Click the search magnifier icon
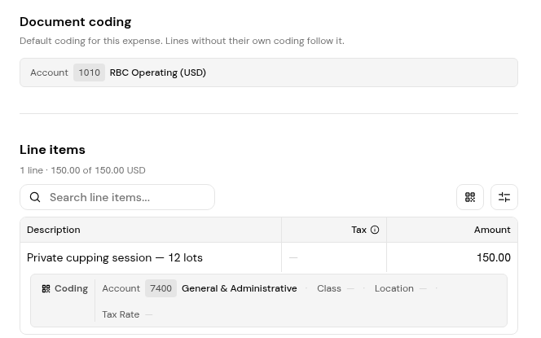Viewport: 541px width, 338px height. pos(35,197)
